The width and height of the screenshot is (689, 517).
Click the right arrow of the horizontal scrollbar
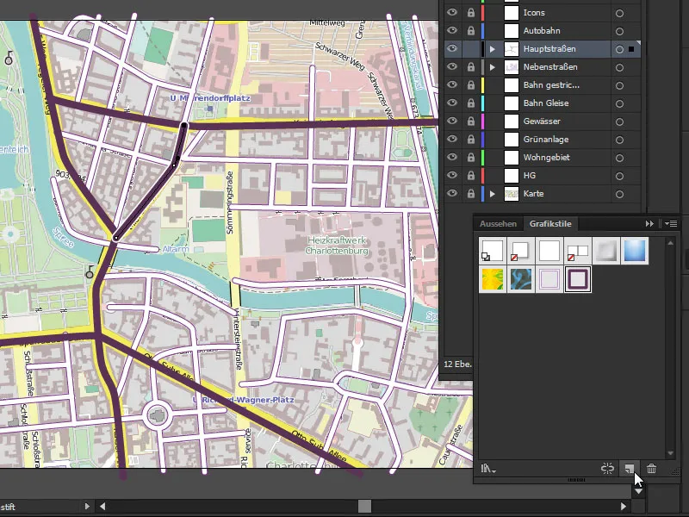[x=623, y=507]
